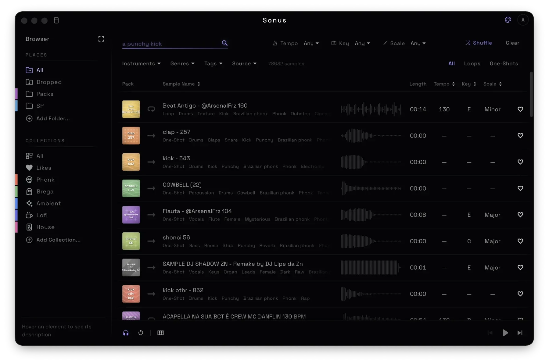
Task: Clear the search filters
Action: (512, 43)
